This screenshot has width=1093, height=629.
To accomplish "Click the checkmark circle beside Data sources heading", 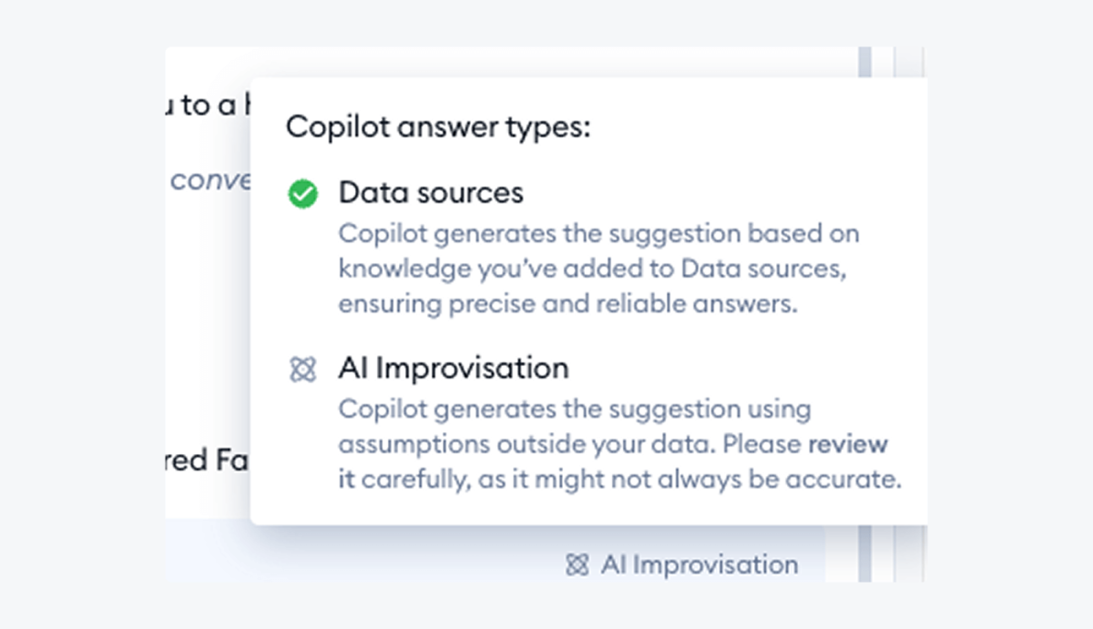I will tap(301, 194).
